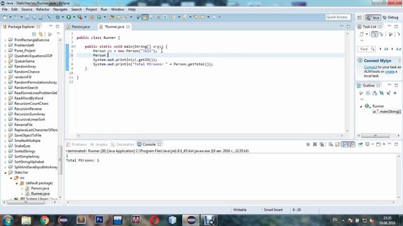Toggle Show Console on standard out change
This screenshot has width=403, height=226.
pyautogui.click(x=344, y=144)
